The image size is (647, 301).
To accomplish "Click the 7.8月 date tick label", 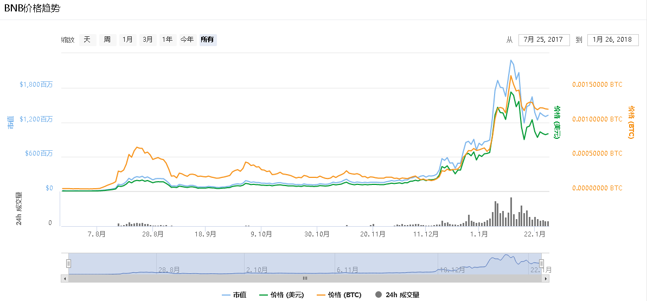I will tap(98, 234).
